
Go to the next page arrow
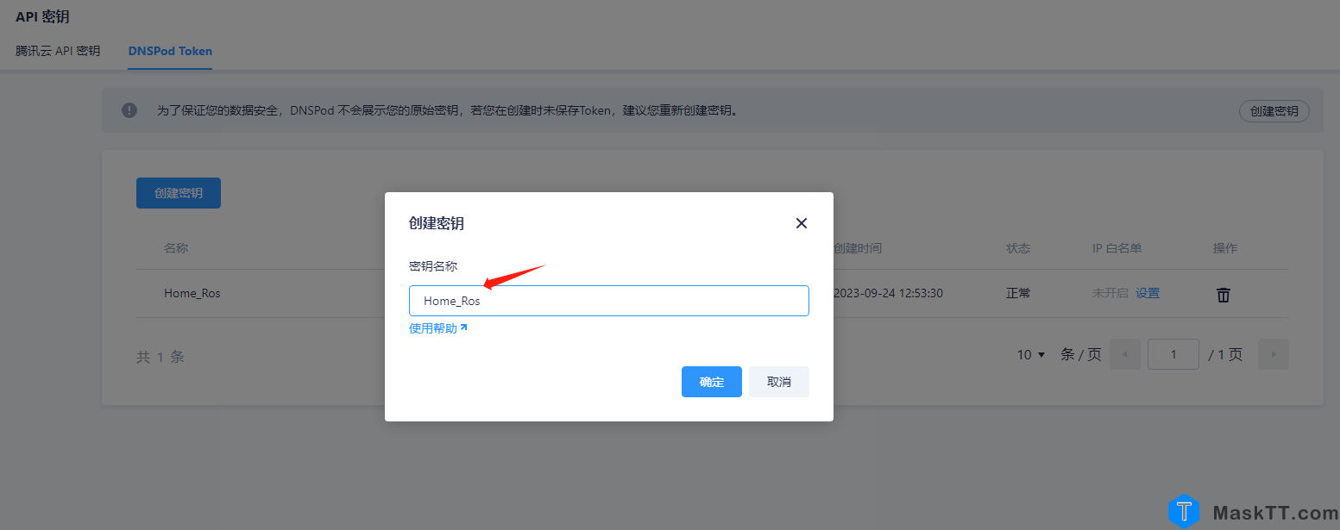(1274, 354)
